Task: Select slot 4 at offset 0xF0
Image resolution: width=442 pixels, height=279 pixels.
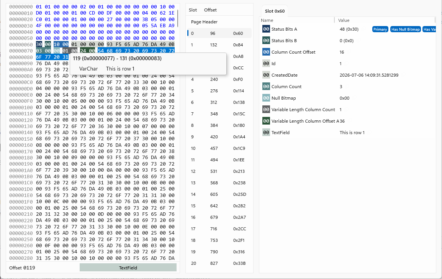Action: point(219,79)
